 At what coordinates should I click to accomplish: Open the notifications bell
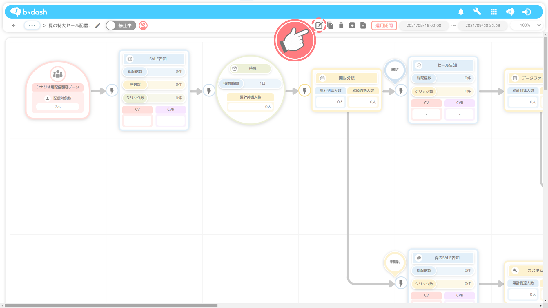coord(461,12)
